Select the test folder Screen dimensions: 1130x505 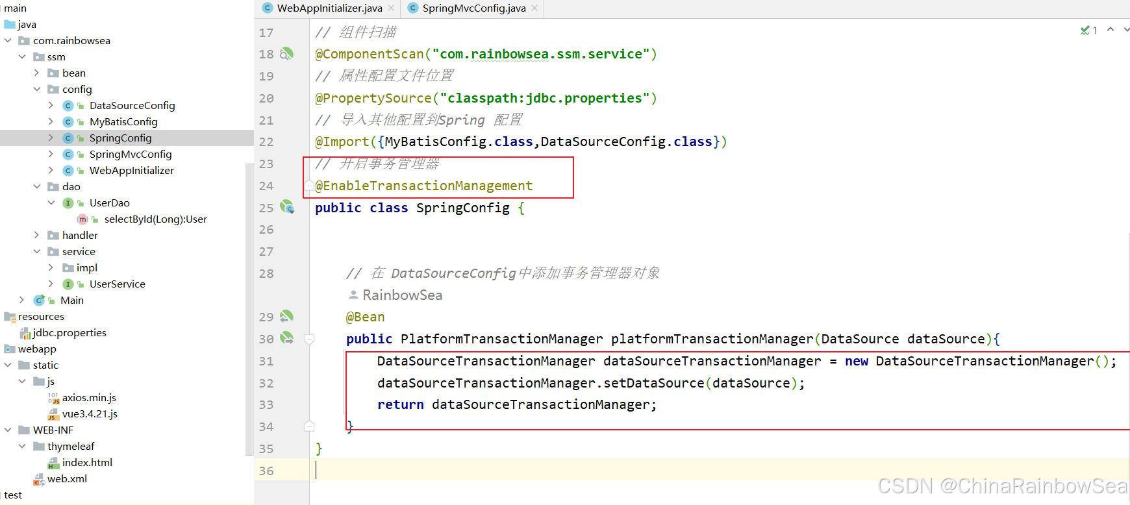[x=13, y=495]
